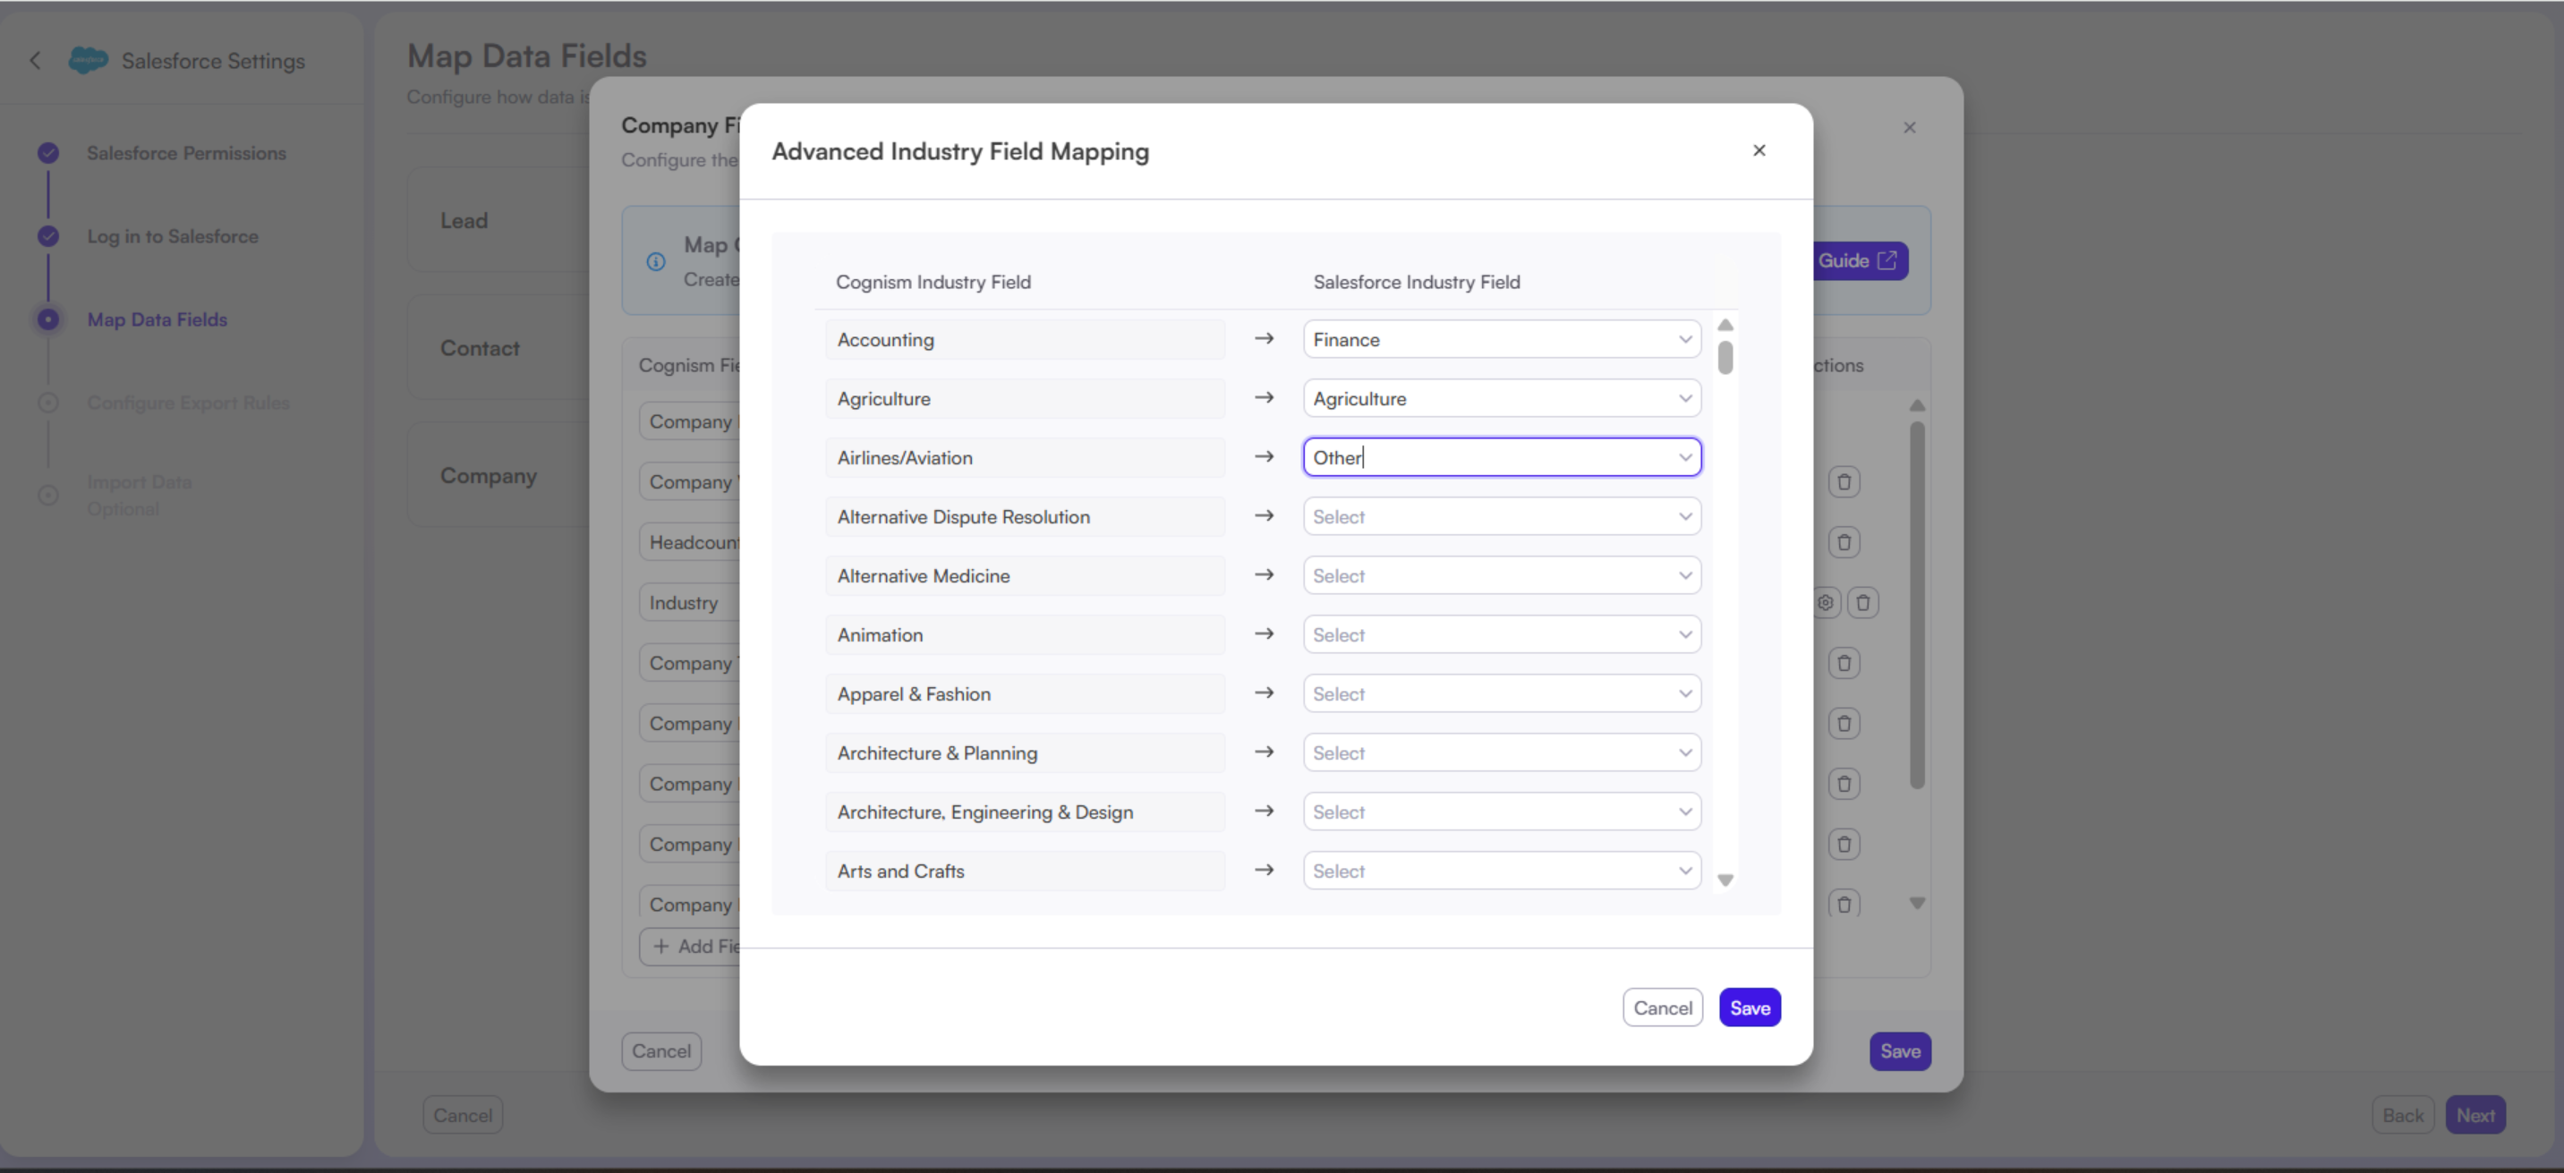Click the back chevron beside Salesforce Settings

(35, 60)
